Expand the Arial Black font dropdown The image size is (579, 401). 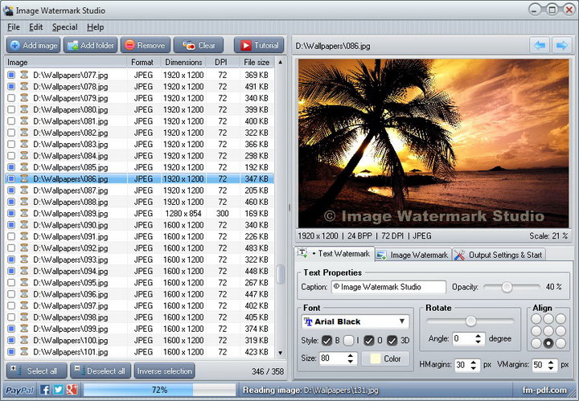click(401, 321)
